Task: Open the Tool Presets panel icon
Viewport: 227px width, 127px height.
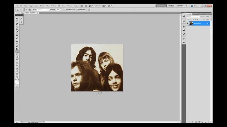Action: click(x=184, y=38)
